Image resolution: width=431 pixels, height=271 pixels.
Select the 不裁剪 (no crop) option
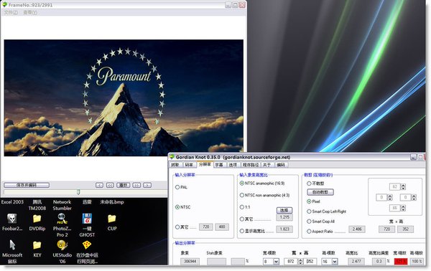309,184
